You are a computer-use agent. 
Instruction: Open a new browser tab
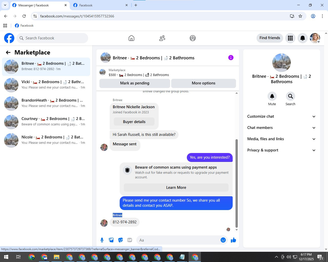coord(136,5)
